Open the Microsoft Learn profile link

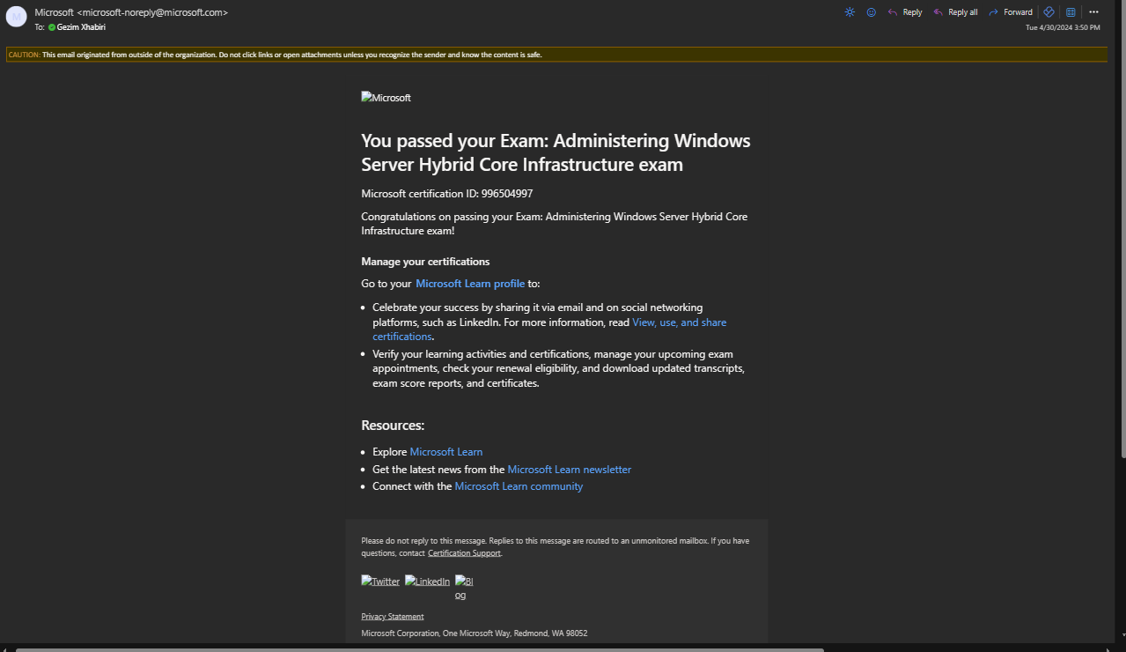(470, 284)
